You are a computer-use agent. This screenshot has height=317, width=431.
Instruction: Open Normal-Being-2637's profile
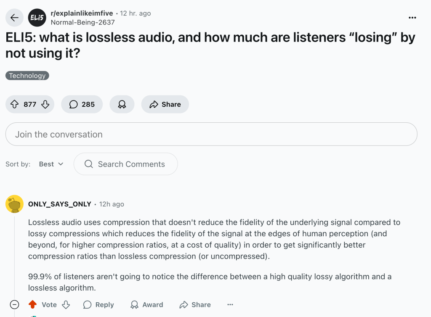point(82,23)
